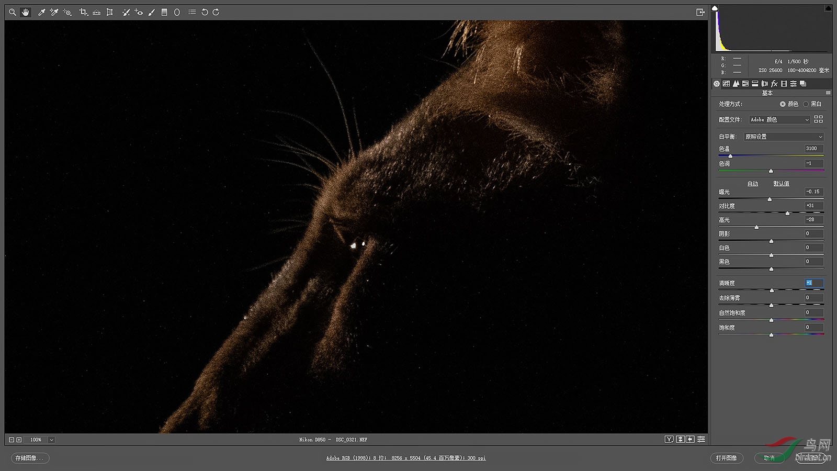This screenshot has height=471, width=837.
Task: Toggle full screen mode icon
Action: [700, 12]
